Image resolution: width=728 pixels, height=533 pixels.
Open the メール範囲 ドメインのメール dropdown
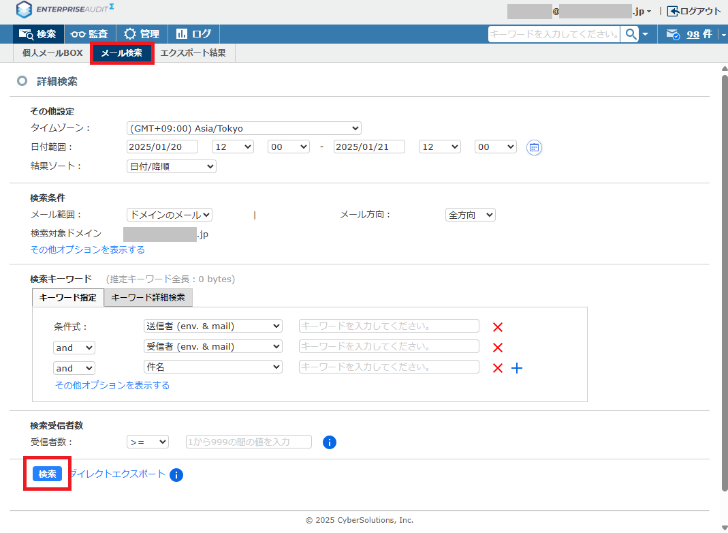click(169, 215)
